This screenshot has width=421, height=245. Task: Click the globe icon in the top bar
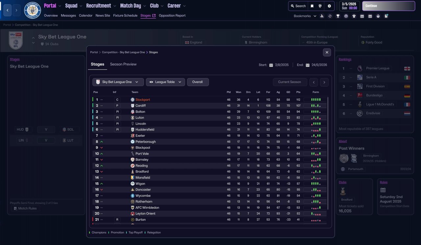[x=320, y=6]
